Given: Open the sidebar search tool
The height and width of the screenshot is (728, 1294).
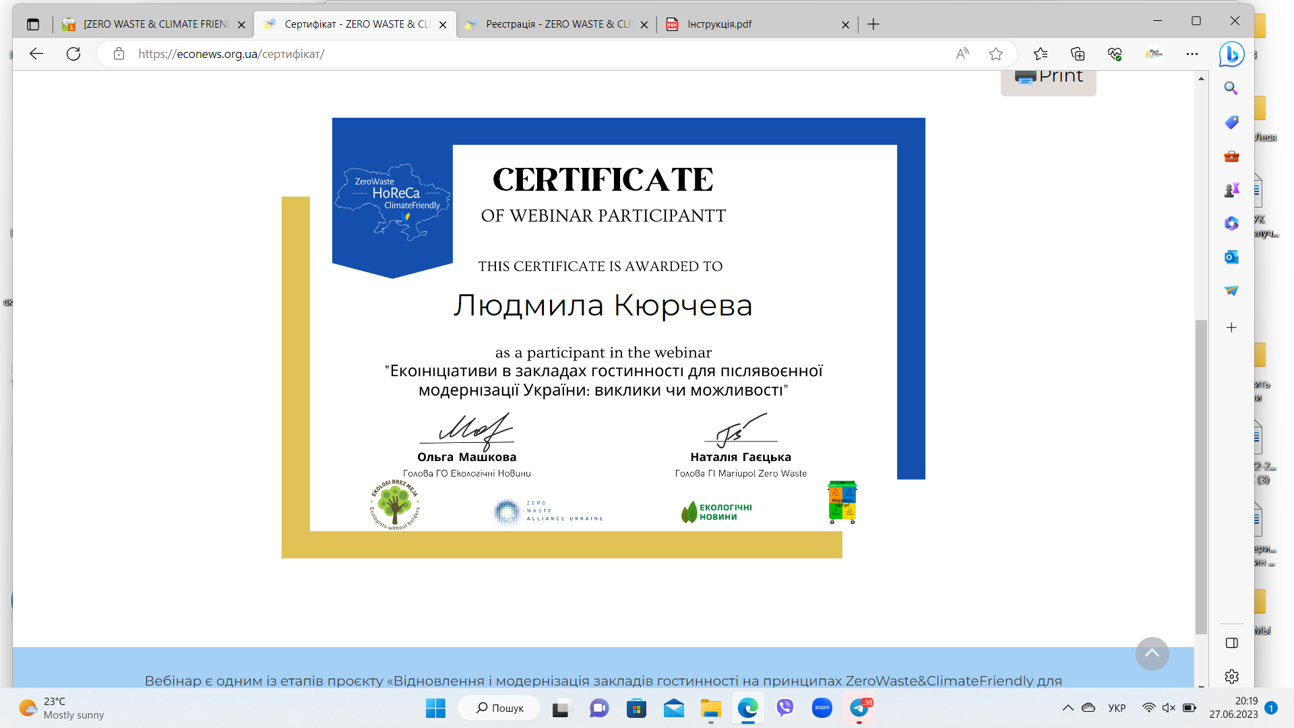Looking at the screenshot, I should (1231, 88).
